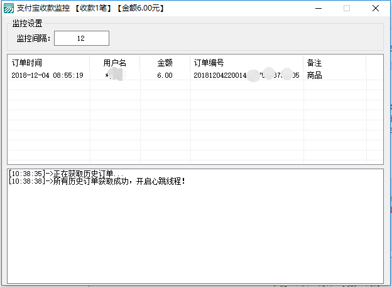Click the Alipay monitor app icon in title bar
The height and width of the screenshot is (287, 392).
point(9,8)
